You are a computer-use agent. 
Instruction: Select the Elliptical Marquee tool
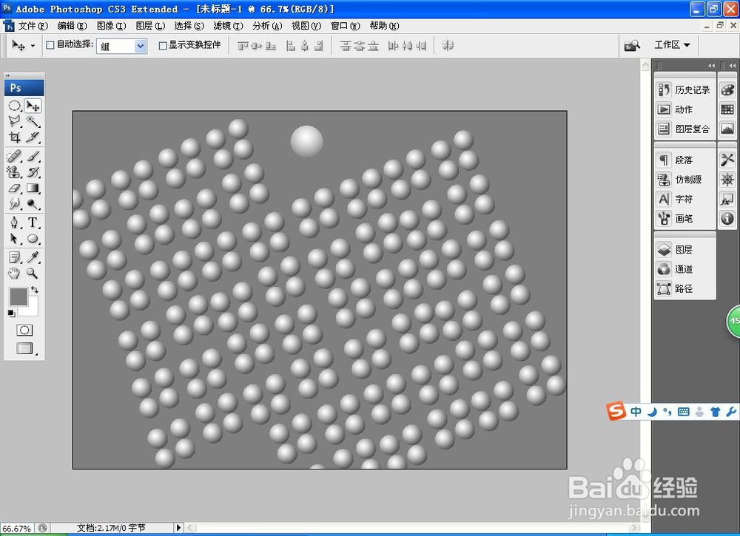point(15,106)
